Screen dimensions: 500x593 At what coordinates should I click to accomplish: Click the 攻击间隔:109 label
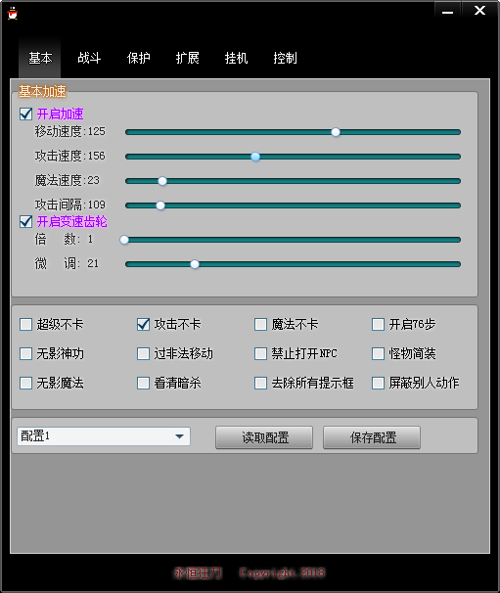click(70, 205)
